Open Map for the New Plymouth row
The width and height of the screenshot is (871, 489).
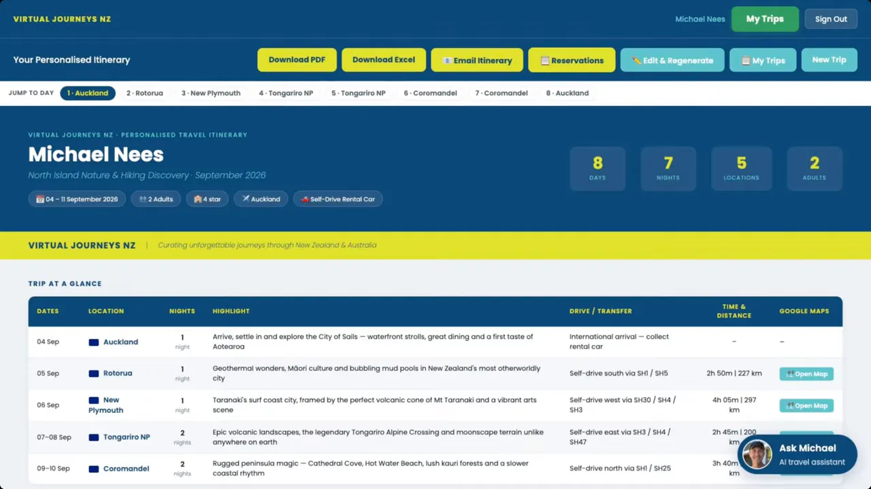click(x=806, y=405)
